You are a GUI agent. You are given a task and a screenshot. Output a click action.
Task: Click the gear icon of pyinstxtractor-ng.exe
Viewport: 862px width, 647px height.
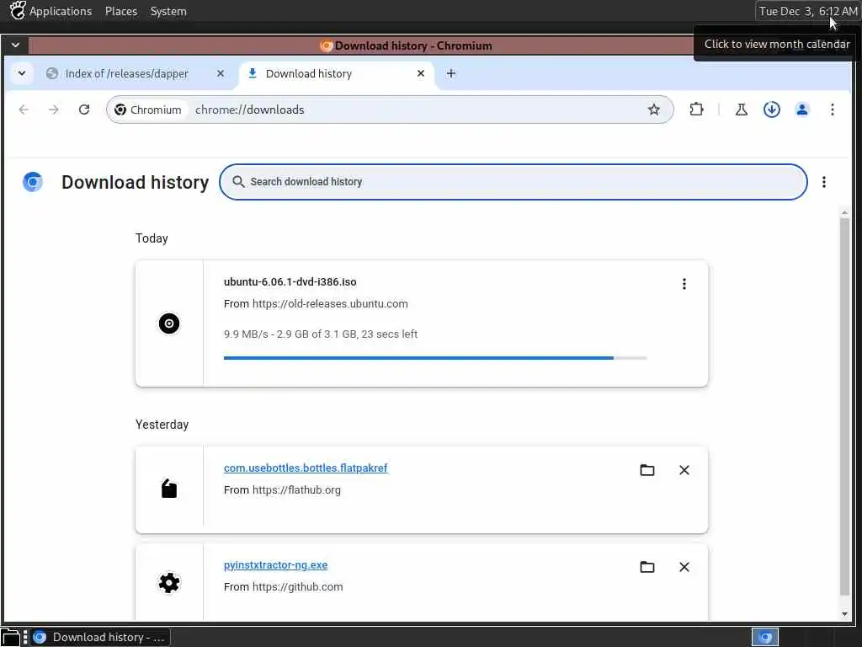click(x=169, y=583)
